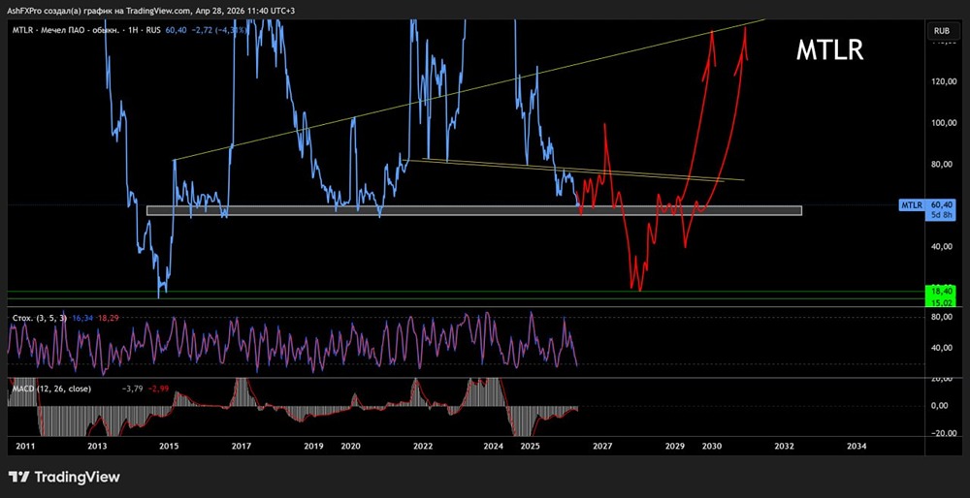Click the 2011 year on time axis

pyautogui.click(x=25, y=446)
